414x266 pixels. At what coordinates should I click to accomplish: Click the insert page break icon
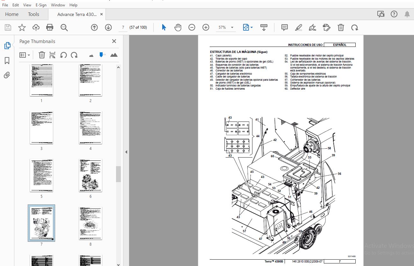tap(53, 55)
